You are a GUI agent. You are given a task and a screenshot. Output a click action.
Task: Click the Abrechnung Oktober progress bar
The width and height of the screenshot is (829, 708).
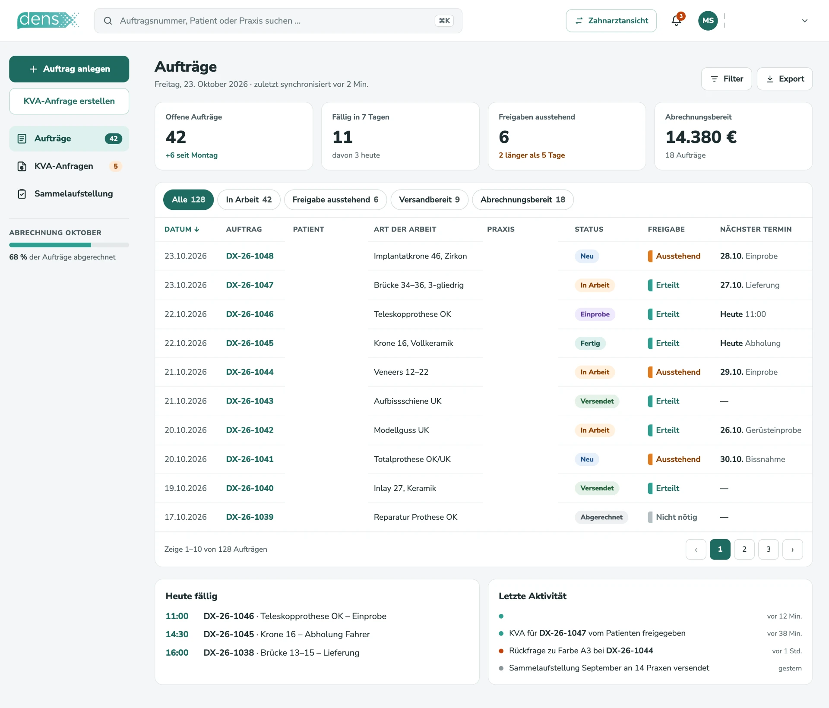point(69,245)
